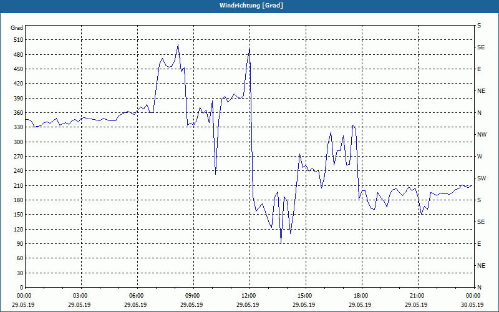Viewport: 499px width, 312px height.
Task: Click the 390 y-axis value
Action: point(19,99)
